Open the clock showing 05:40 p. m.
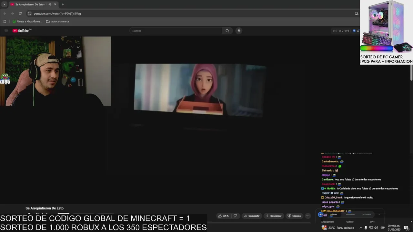Screen dimensions: 413x232 click(x=394, y=227)
